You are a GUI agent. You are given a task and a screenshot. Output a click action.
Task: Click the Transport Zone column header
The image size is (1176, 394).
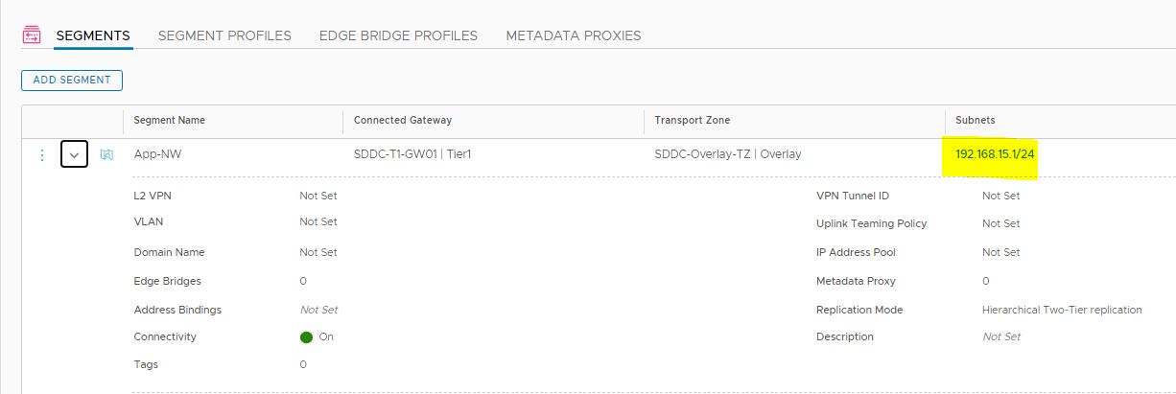(x=693, y=121)
